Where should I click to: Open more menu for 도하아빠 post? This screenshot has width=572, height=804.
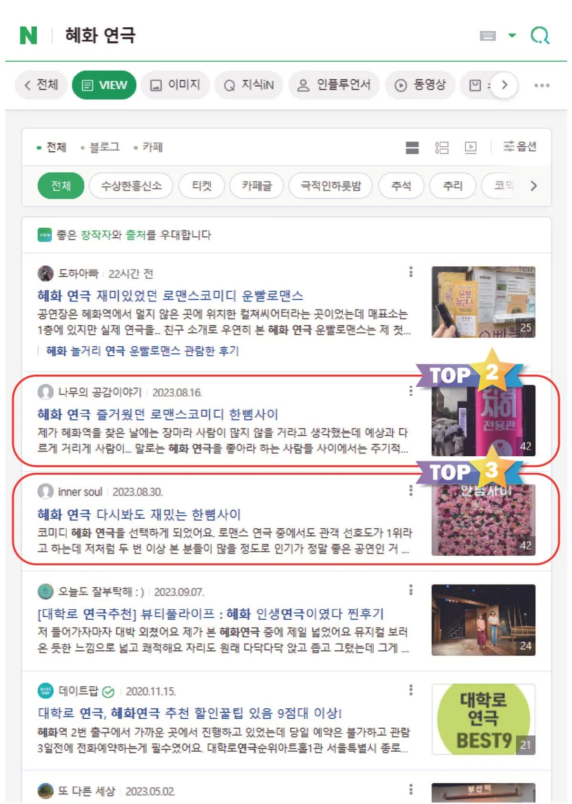(x=411, y=272)
